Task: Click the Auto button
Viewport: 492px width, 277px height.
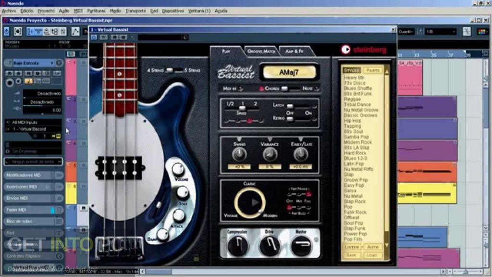Action: [x=373, y=247]
